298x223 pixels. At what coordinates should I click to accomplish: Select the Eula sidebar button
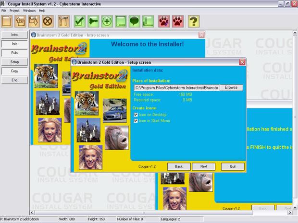14,53
